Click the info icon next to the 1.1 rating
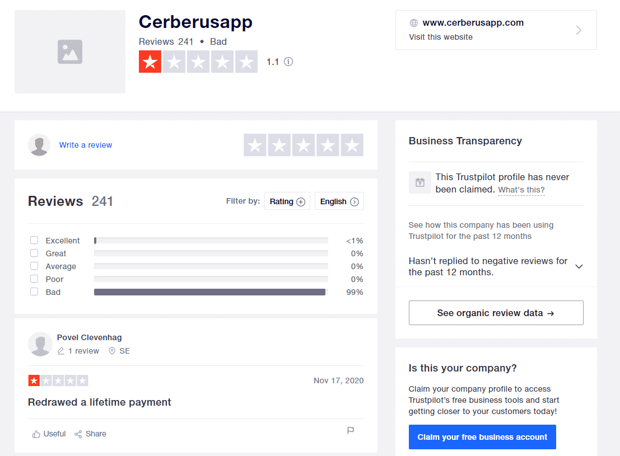620x456 pixels. point(288,62)
